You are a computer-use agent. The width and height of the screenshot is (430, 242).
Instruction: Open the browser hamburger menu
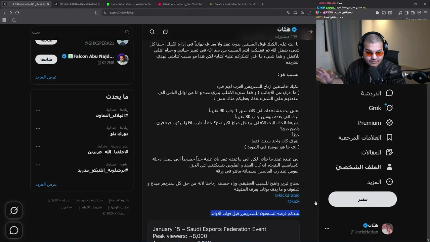pyautogui.click(x=426, y=13)
